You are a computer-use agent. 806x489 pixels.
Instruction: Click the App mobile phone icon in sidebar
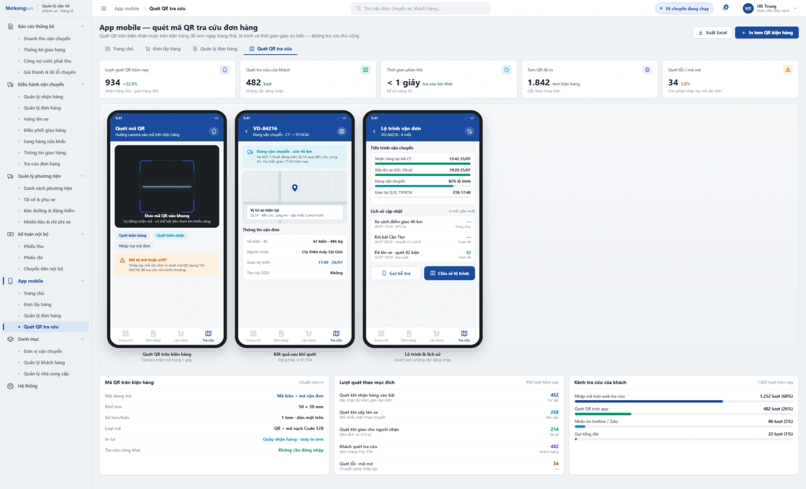coord(10,281)
